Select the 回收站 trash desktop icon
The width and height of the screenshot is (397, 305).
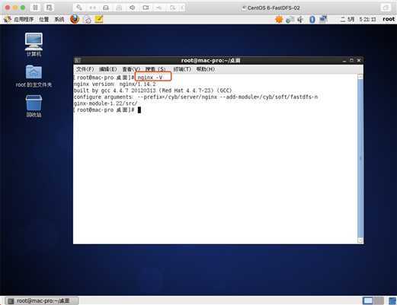click(x=34, y=106)
